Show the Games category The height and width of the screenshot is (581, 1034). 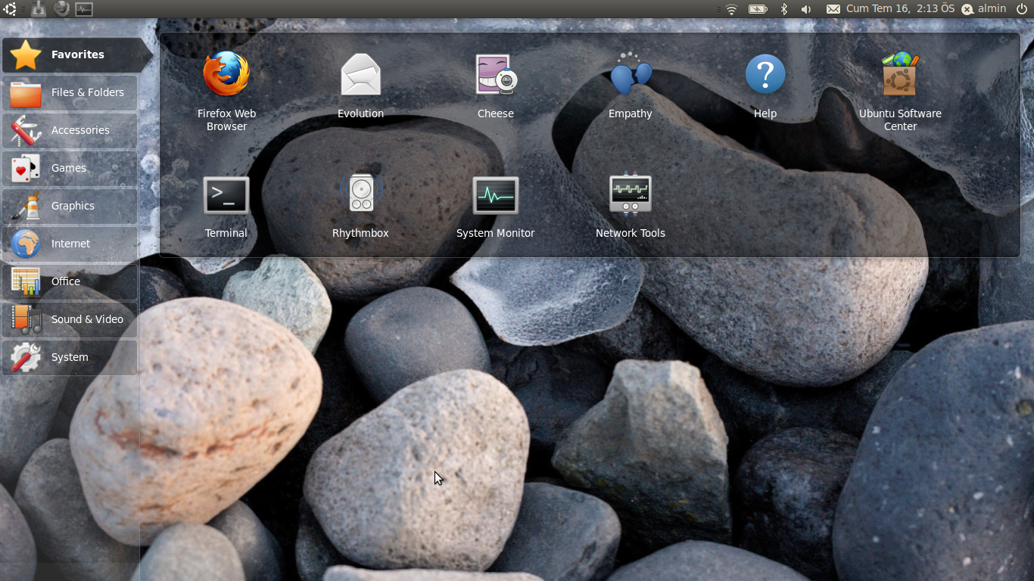pos(70,168)
